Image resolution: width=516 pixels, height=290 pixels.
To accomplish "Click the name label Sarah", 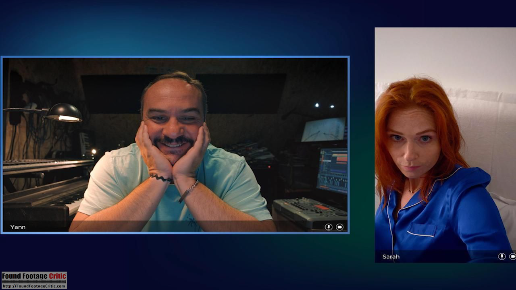I will pos(391,256).
